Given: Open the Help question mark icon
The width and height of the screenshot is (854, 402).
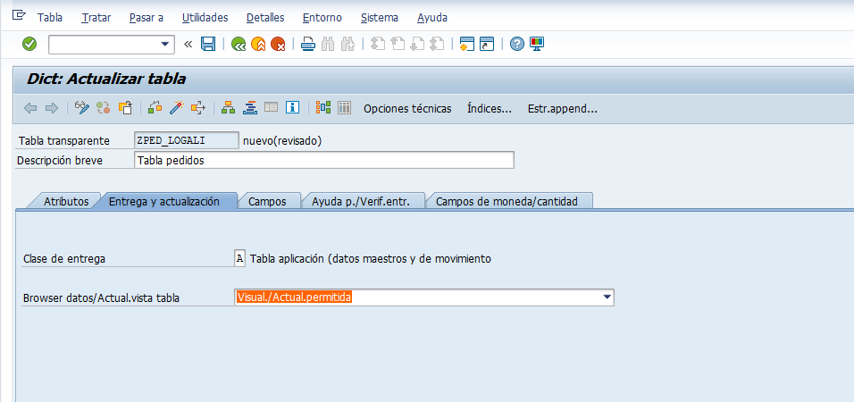Looking at the screenshot, I should pyautogui.click(x=517, y=44).
